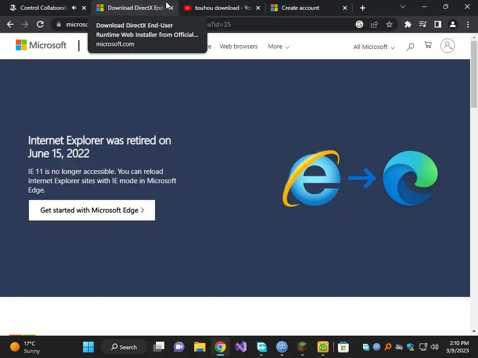The image size is (478, 358).
Task: Click the Internet Explorer logo image
Action: click(311, 179)
